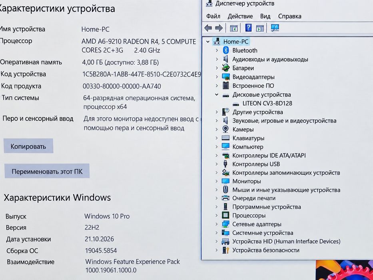Click the version value 22H2

point(92,227)
